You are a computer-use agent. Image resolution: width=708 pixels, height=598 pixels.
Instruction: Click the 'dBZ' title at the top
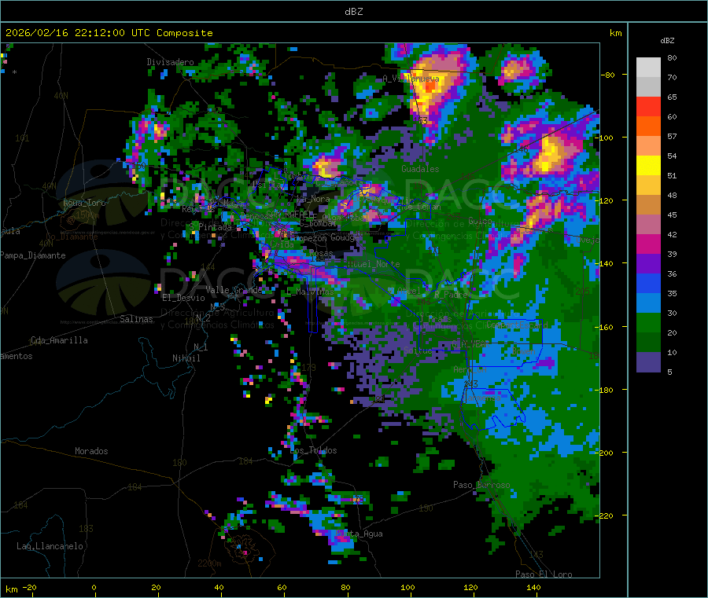click(x=353, y=11)
